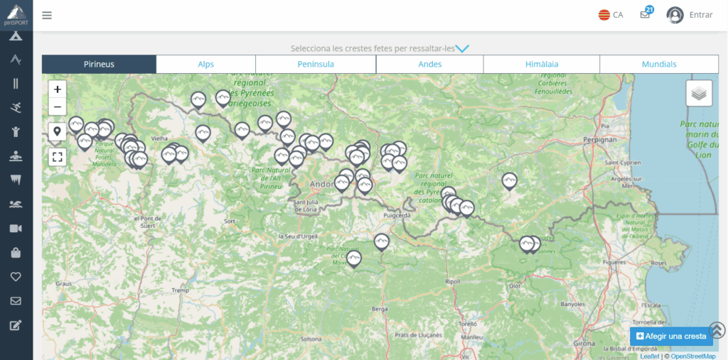The image size is (728, 360).
Task: Select the two vertical bars sidebar icon
Action: click(x=16, y=84)
